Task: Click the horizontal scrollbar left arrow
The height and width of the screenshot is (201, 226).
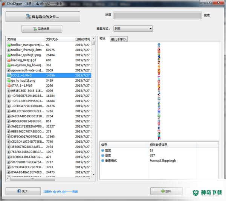Action: tap(8, 179)
